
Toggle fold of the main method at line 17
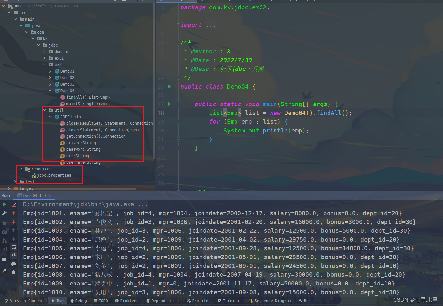tap(178, 104)
